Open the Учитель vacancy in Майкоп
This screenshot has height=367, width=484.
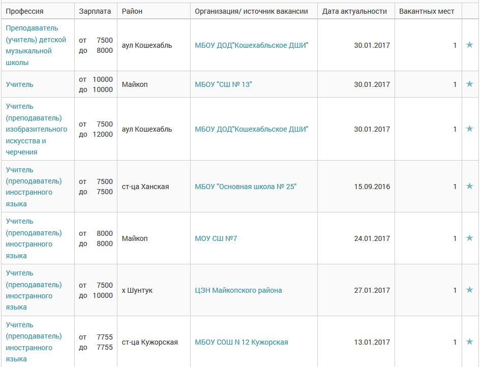click(x=19, y=84)
